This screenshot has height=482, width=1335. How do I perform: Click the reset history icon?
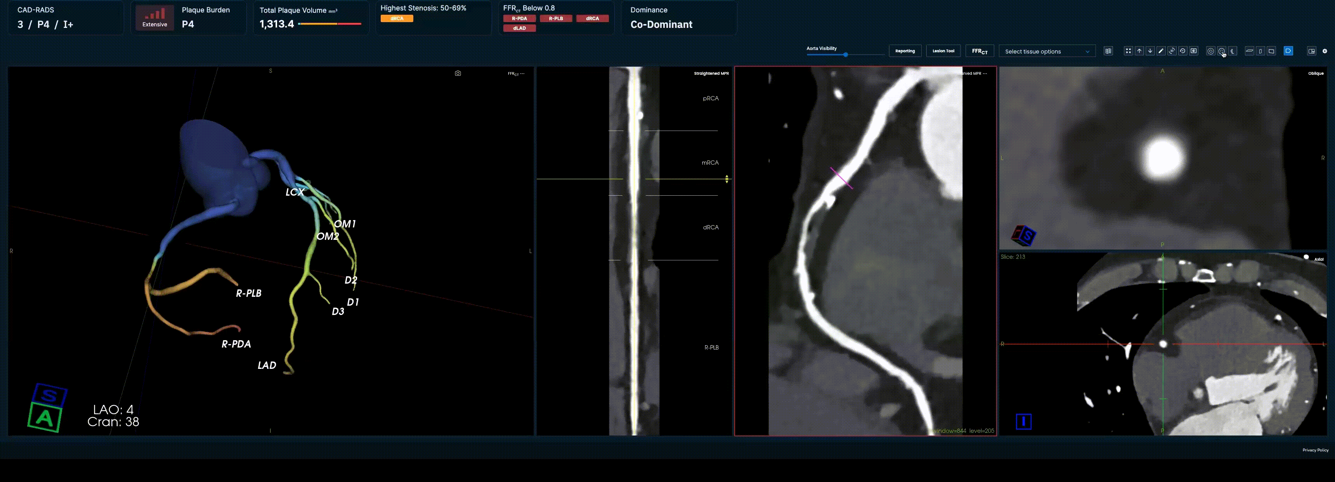pyautogui.click(x=1182, y=51)
